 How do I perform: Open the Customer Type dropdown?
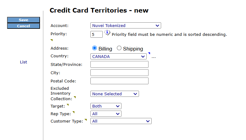click(x=121, y=121)
